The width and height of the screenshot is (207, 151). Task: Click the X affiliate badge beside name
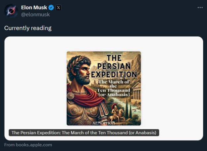[58, 8]
